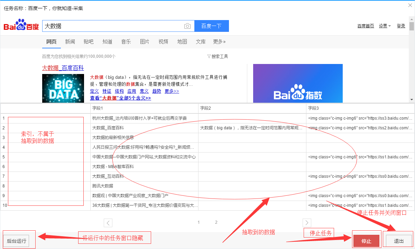Open the 大数据_百度百科 result link
This screenshot has height=249, width=415.
coord(63,68)
